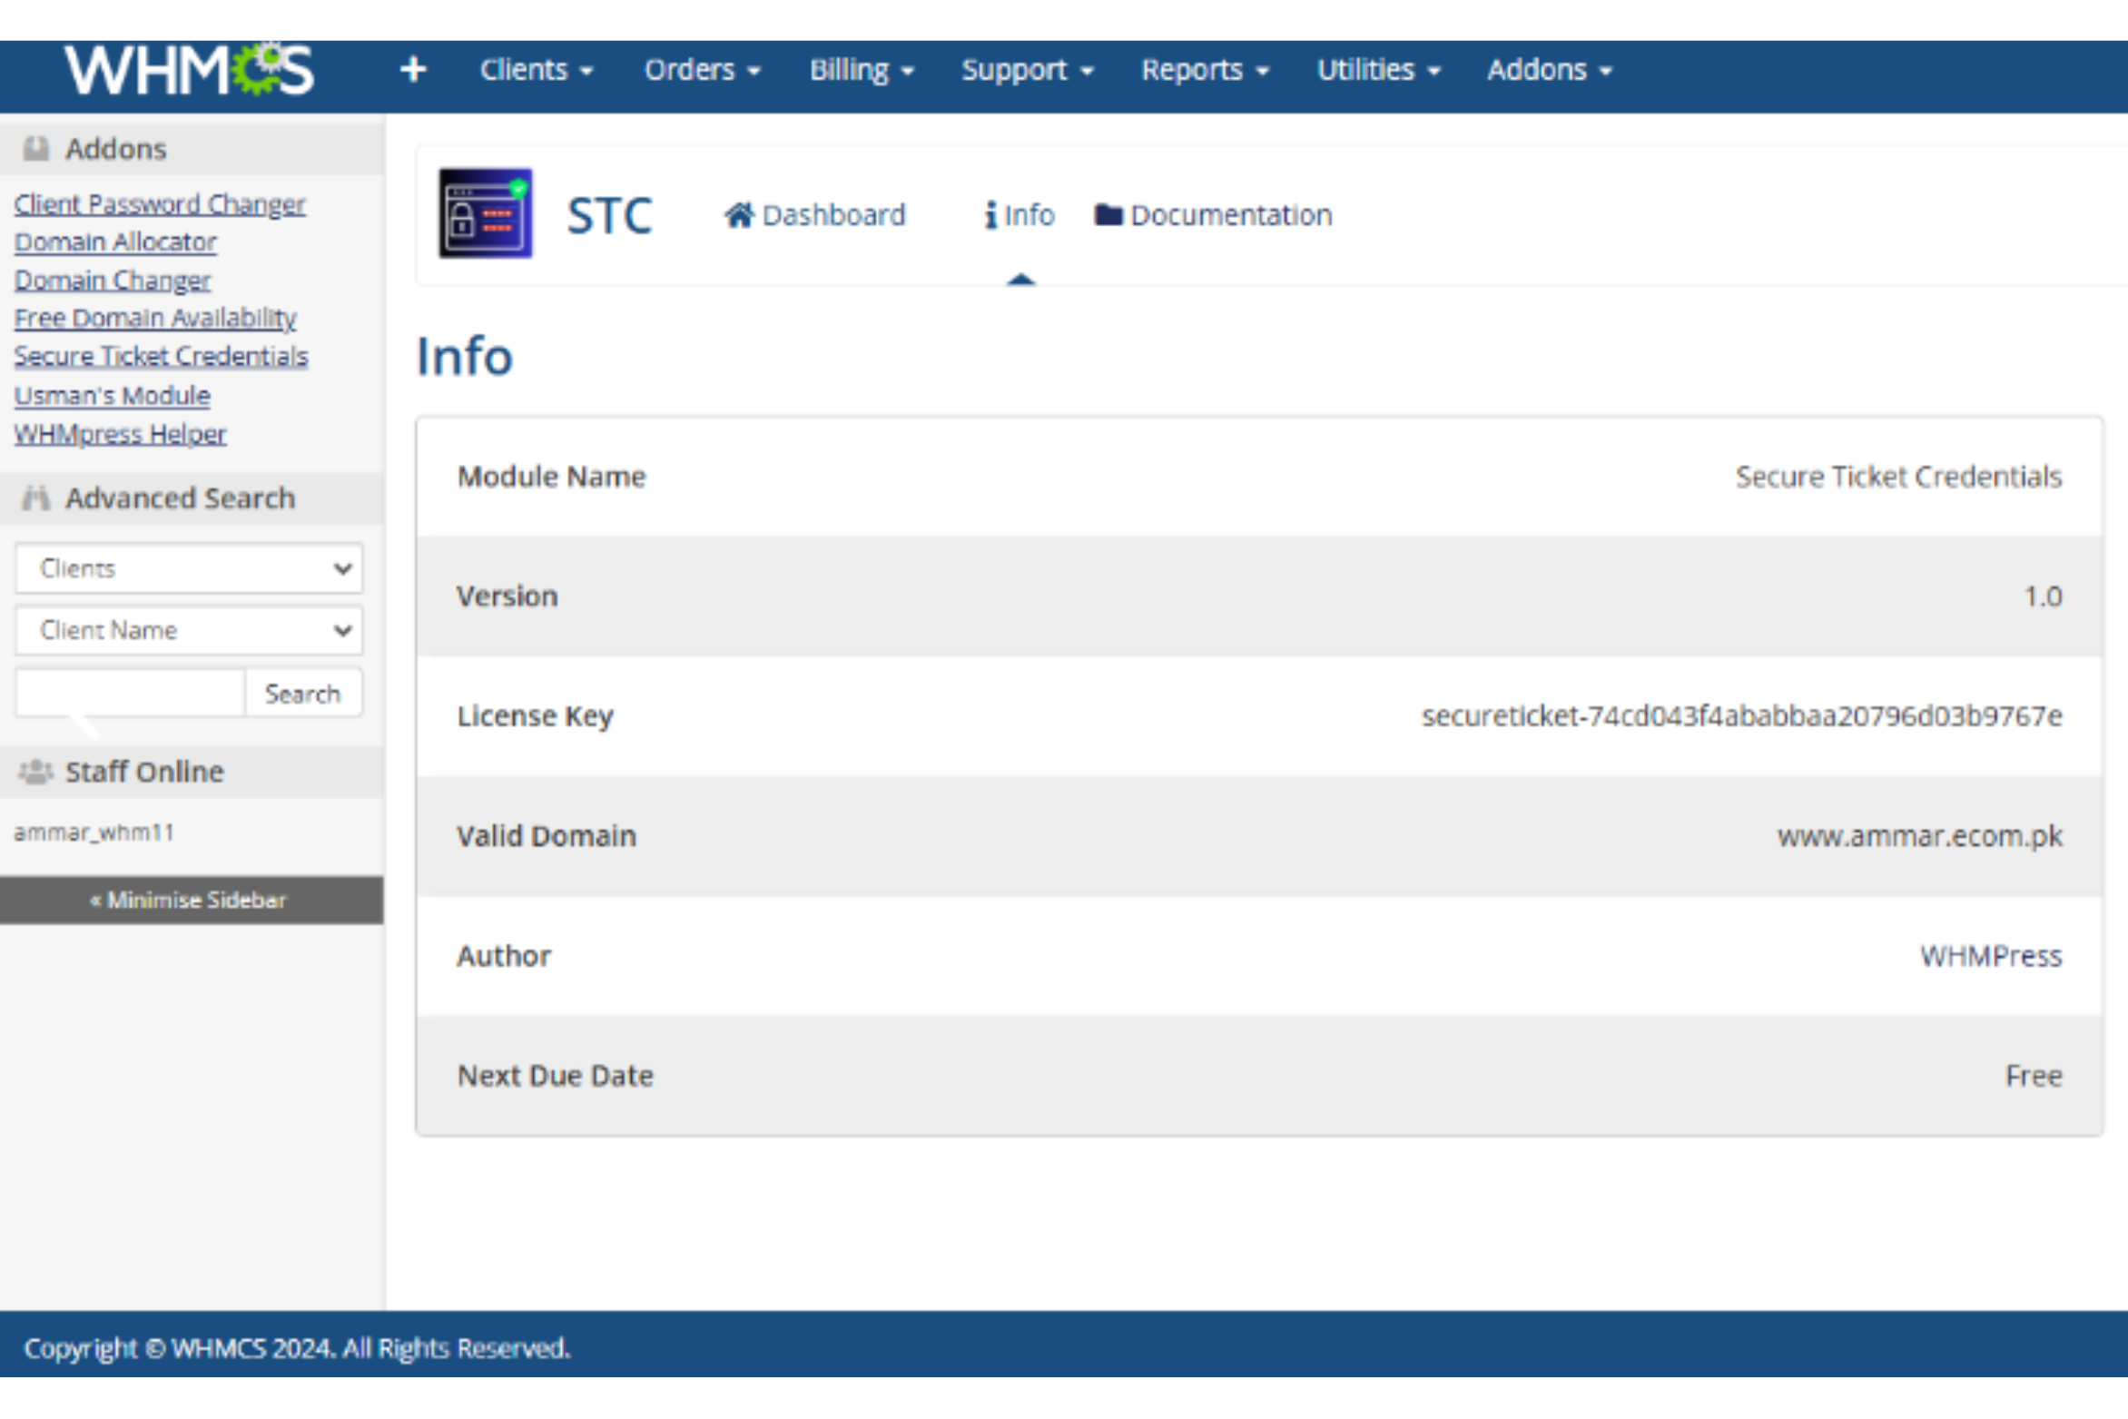Screen dimensions: 2128x1419
Task: Click the advanced search text field
Action: pos(130,694)
